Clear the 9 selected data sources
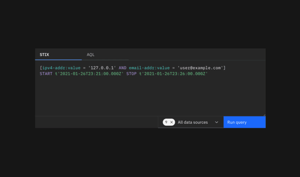This screenshot has width=300, height=177. (172, 122)
